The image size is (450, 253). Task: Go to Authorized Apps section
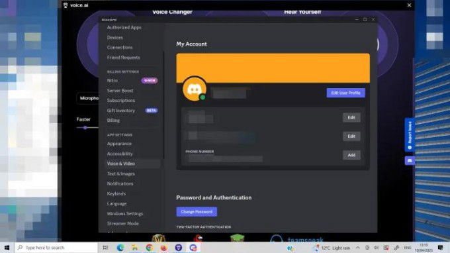point(124,28)
